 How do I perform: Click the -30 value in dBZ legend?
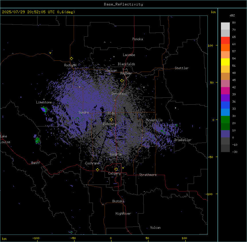tap(235, 152)
